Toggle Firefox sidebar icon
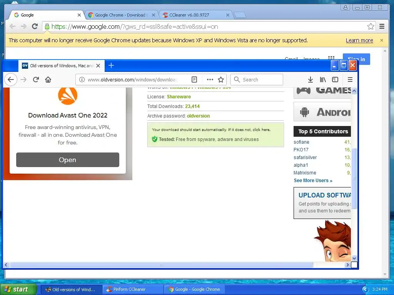The height and width of the screenshot is (295, 394). (335, 80)
